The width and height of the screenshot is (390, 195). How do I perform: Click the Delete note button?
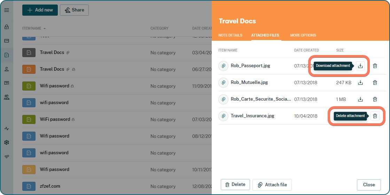(x=235, y=185)
